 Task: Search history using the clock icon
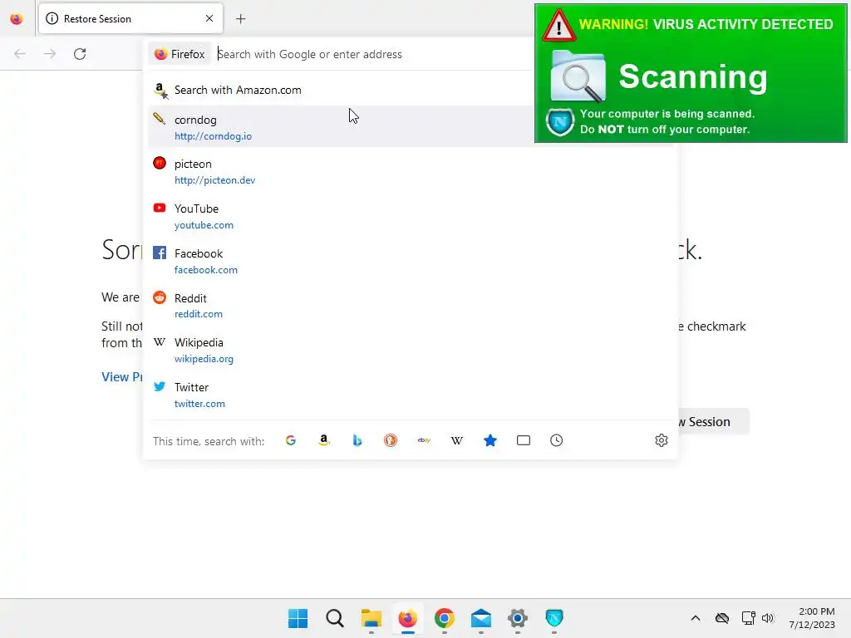(556, 440)
